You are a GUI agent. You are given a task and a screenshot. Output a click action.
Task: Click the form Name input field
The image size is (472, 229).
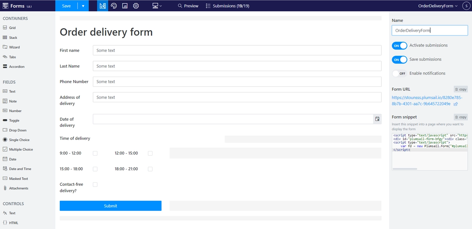pos(430,31)
